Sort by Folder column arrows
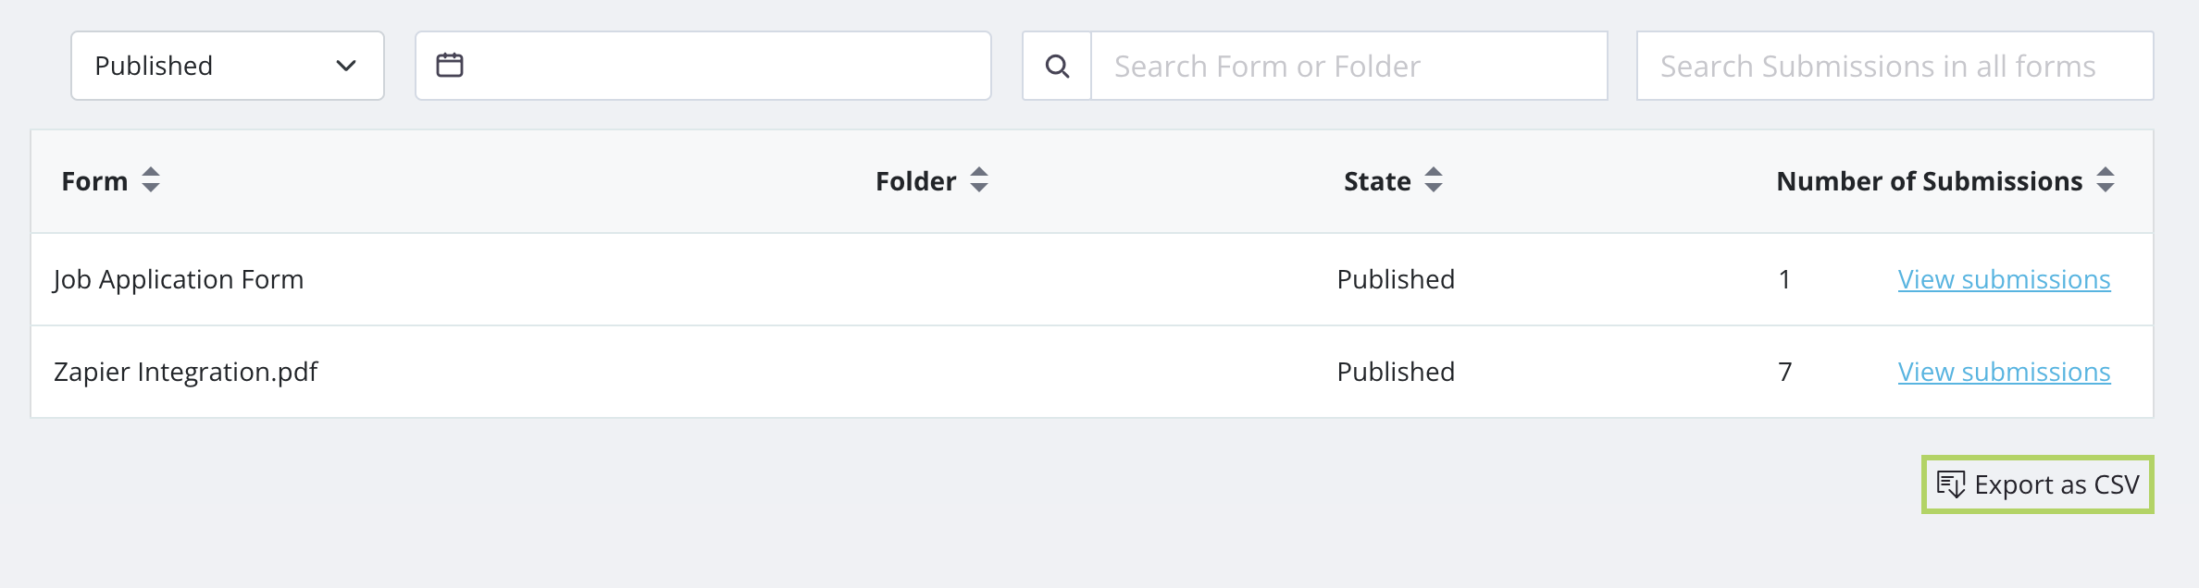 pos(979,180)
